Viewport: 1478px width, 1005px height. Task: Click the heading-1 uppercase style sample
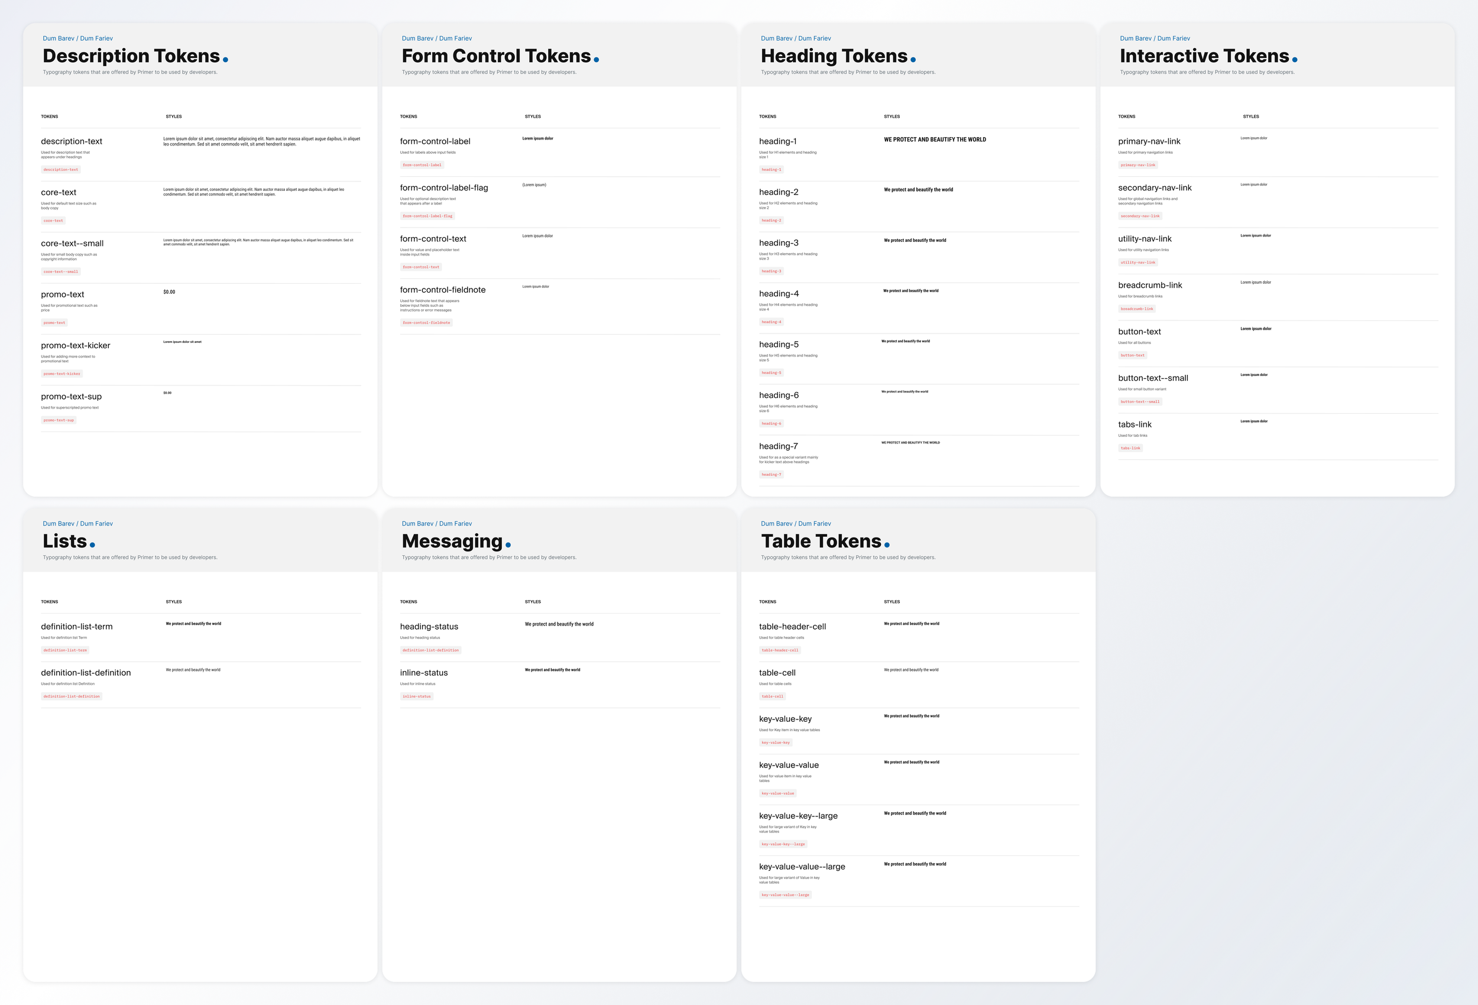click(x=934, y=140)
